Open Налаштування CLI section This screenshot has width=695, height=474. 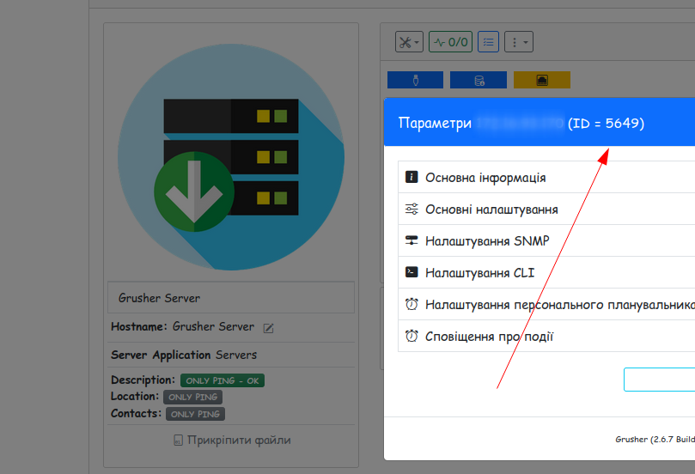(546, 273)
